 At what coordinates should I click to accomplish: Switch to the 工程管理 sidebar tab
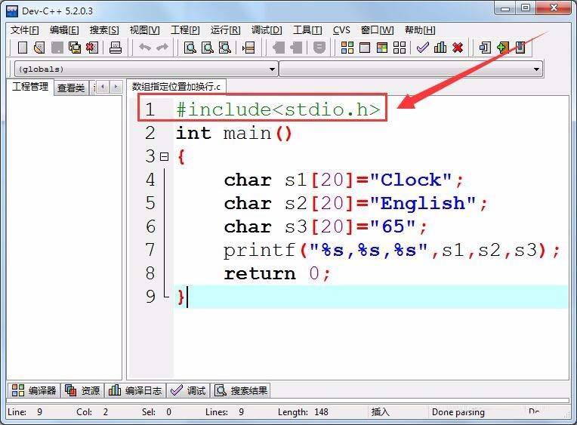(30, 87)
